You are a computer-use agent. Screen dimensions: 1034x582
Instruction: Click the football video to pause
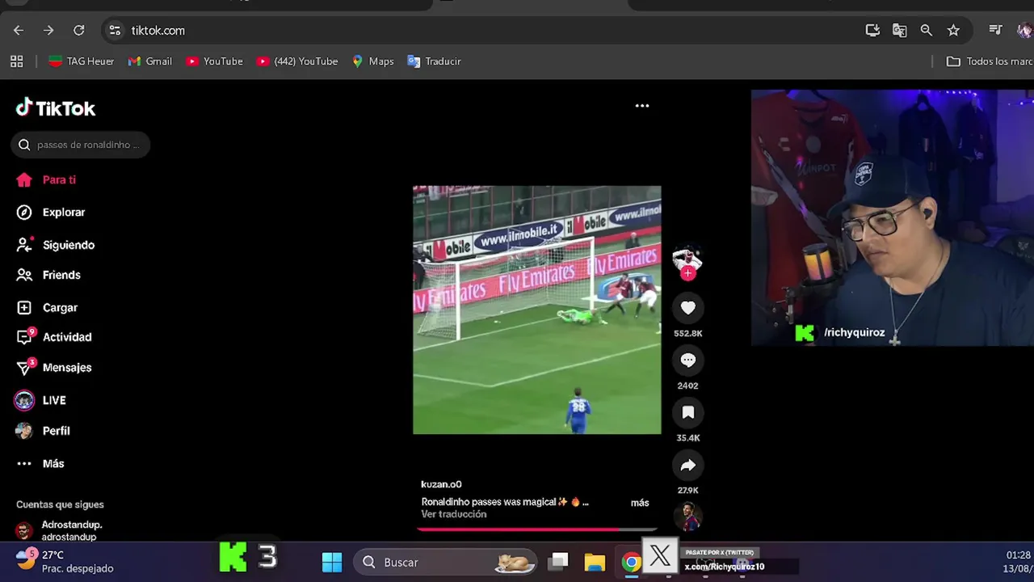coord(537,310)
